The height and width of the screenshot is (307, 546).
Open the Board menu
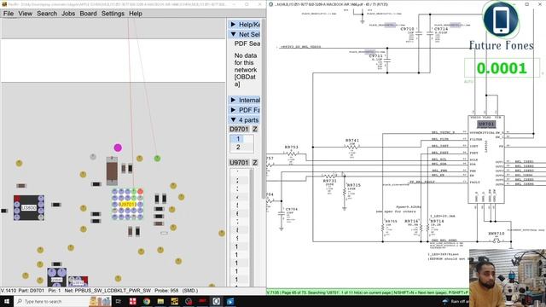click(x=88, y=14)
